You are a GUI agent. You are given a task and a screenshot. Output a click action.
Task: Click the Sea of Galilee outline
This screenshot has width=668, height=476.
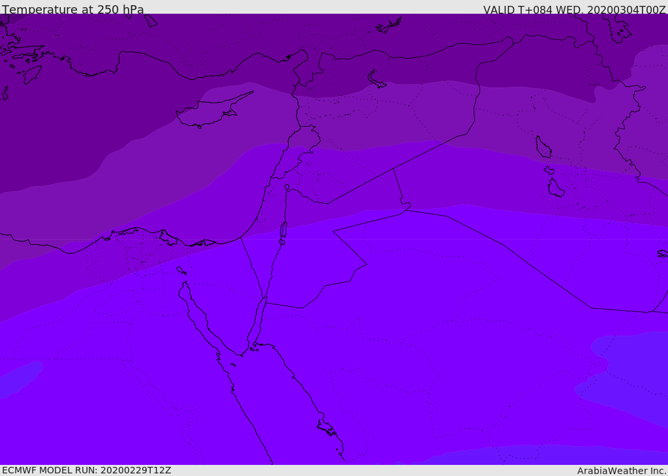point(287,187)
